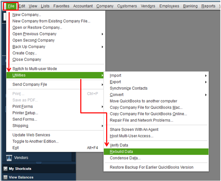Open the Employees menu

[x=169, y=6]
